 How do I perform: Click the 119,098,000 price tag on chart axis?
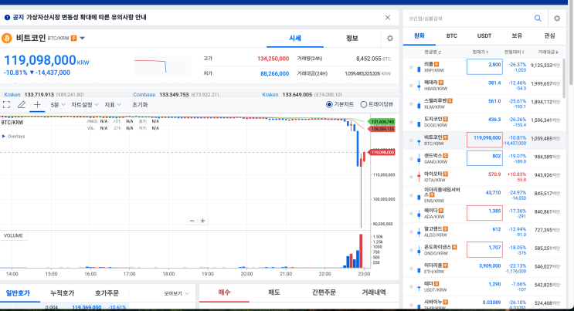(x=382, y=152)
